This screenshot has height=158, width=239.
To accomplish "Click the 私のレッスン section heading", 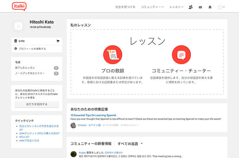I will point(80,25).
